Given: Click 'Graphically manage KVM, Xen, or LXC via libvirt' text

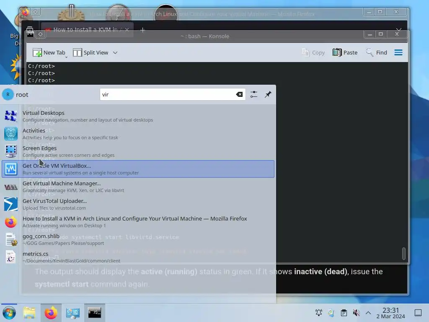Looking at the screenshot, I should pyautogui.click(x=73, y=190).
